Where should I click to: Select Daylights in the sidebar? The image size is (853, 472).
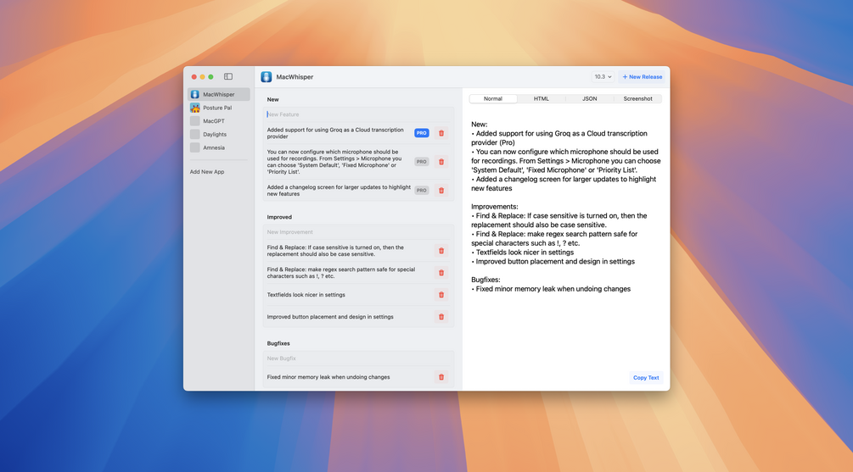click(219, 134)
